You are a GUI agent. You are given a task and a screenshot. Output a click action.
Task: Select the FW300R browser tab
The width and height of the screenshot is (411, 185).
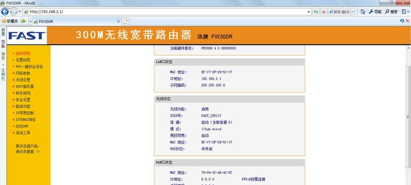pos(77,21)
